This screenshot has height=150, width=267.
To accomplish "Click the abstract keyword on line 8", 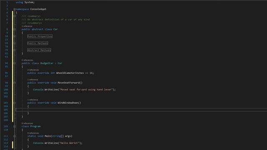I will click(38, 29).
